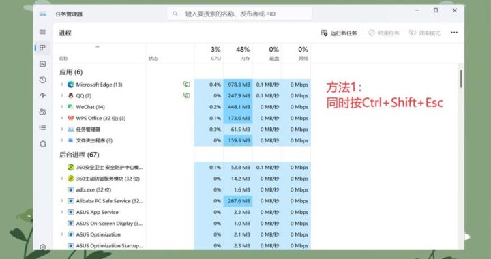The image size is (491, 259).
Task: Click the WPS Office icon
Action: point(71,118)
